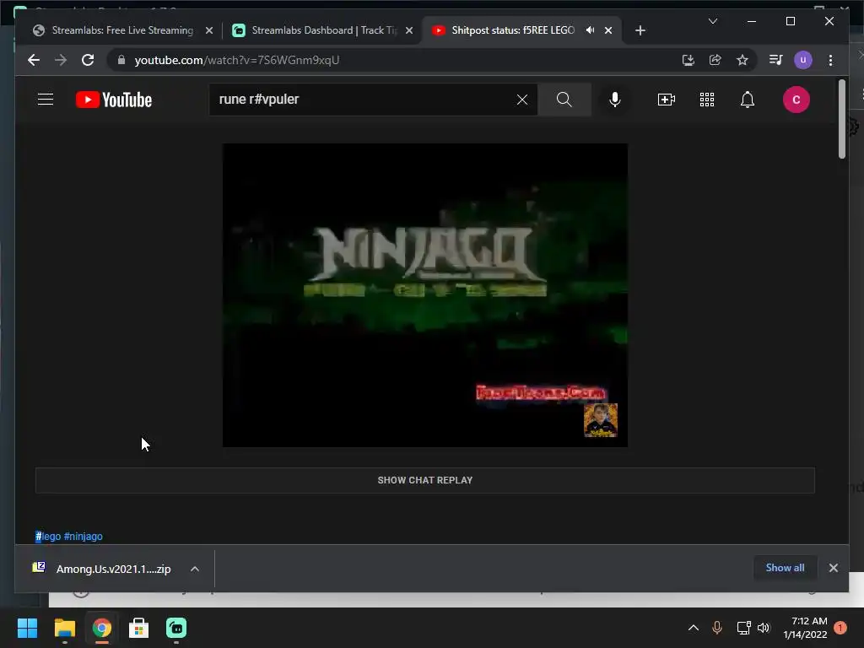Click Show all downloads
The image size is (864, 648).
pos(785,568)
